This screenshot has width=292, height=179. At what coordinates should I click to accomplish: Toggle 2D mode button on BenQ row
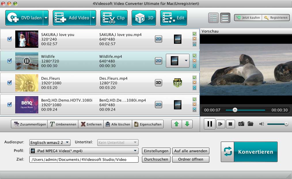(158, 104)
